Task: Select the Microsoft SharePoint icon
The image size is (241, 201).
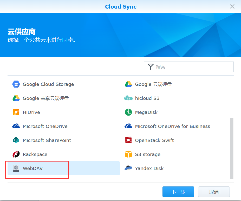Action: (16, 140)
